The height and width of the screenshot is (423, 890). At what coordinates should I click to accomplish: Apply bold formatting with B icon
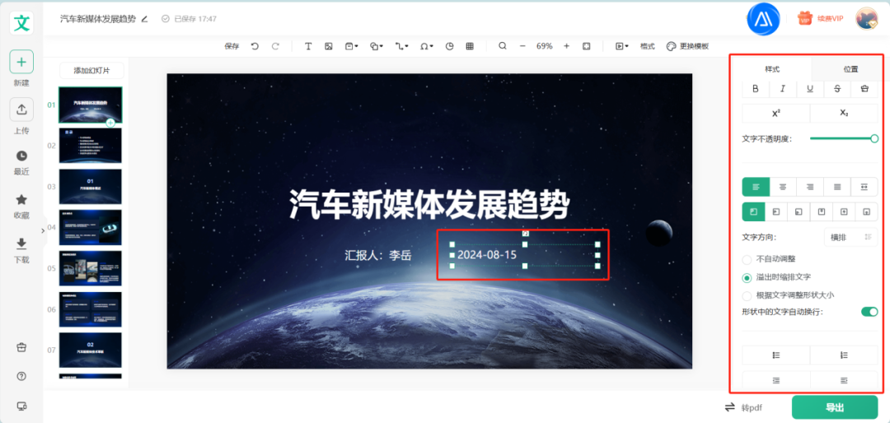(756, 88)
